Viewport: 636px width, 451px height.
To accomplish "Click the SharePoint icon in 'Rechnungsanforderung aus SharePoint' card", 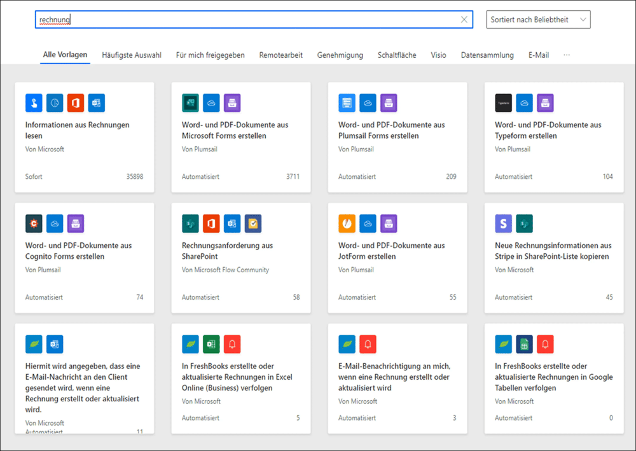I will click(x=190, y=223).
